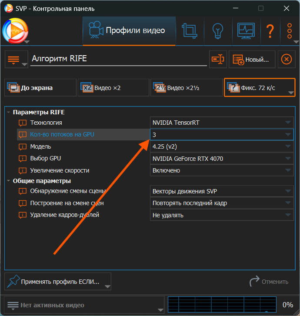Viewport: 300px width, 316px height.
Task: Click the rename profile icon button
Action: 218,59
